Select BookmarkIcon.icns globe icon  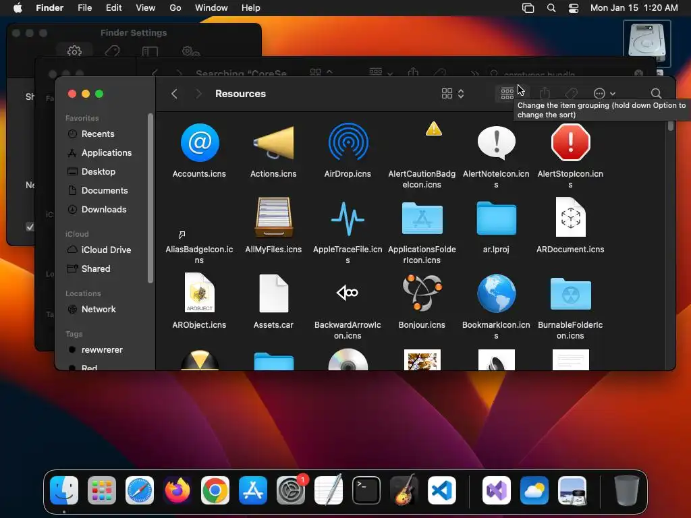pyautogui.click(x=496, y=293)
